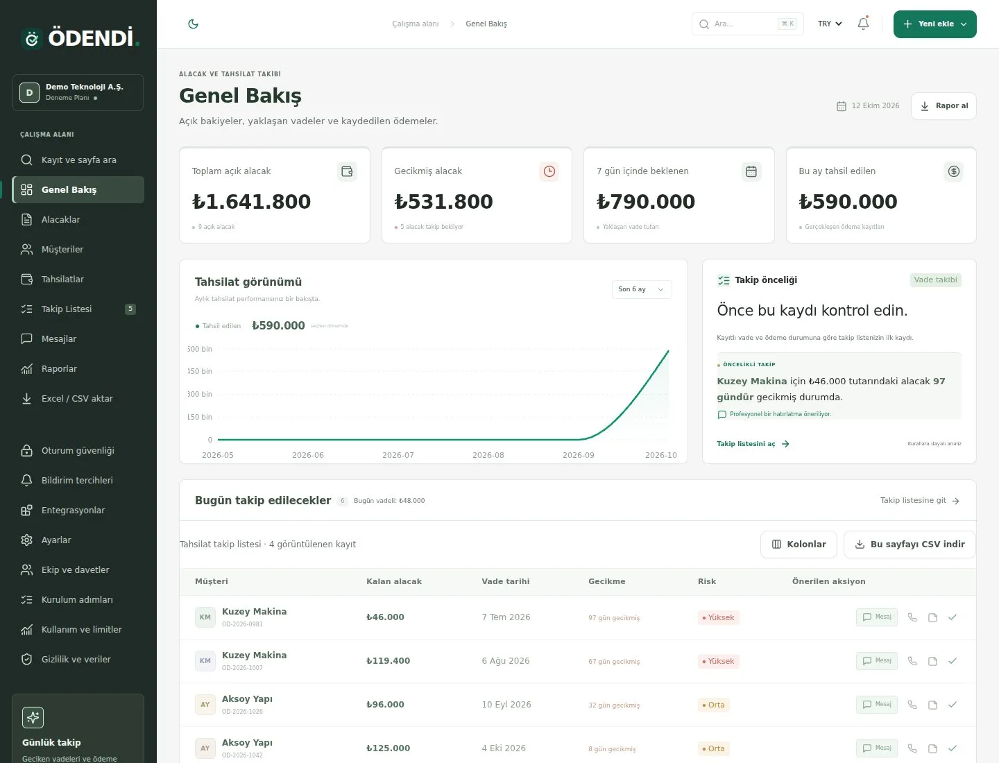Image resolution: width=999 pixels, height=763 pixels.
Task: Open Excel / CSV aktar page
Action: 78,398
